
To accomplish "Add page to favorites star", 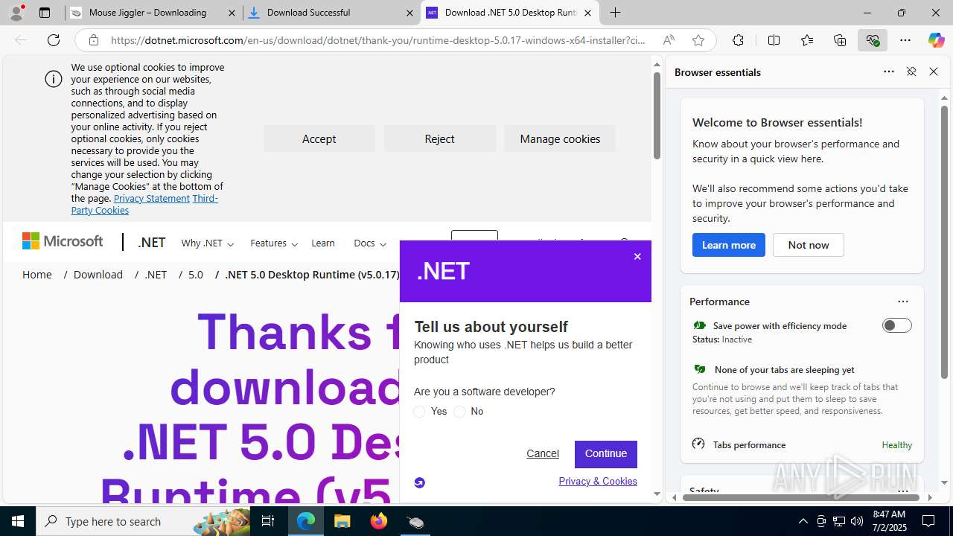I will pyautogui.click(x=698, y=40).
